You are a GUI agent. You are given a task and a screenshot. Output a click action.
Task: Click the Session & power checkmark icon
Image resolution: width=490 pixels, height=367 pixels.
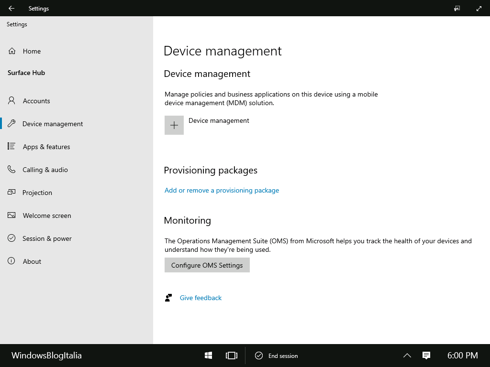(x=11, y=238)
